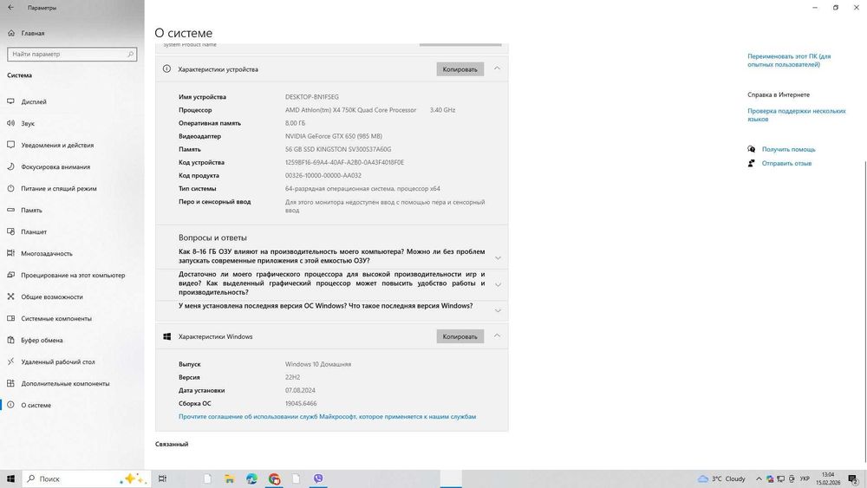
Task: Open File Explorer from the taskbar
Action: coord(230,478)
